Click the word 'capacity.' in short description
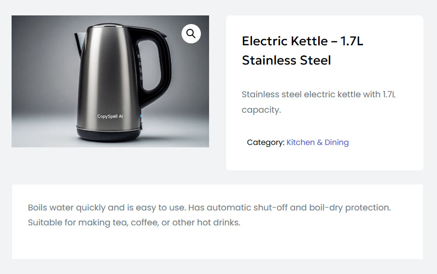437x274 pixels. (261, 110)
